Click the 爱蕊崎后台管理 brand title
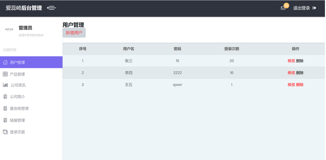 [x=24, y=8]
